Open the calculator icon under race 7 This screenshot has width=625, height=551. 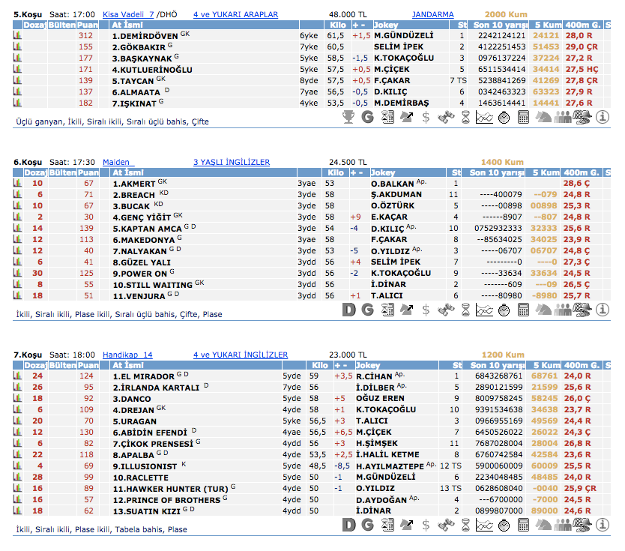click(x=523, y=525)
